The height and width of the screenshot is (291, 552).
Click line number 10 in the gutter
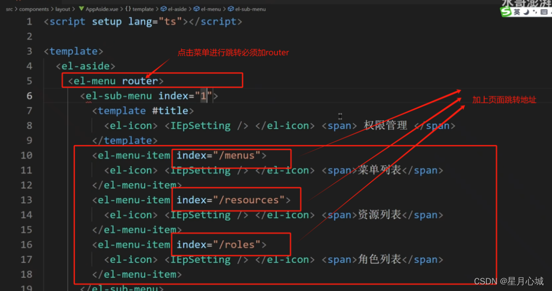26,155
